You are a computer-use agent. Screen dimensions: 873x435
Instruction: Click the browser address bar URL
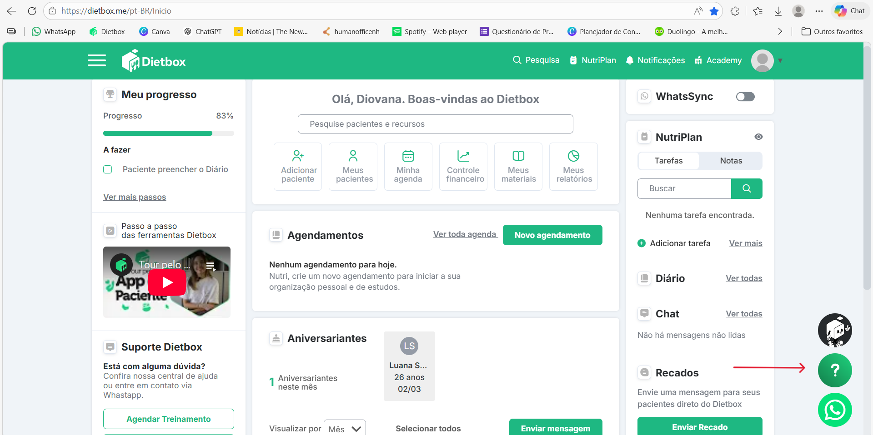[116, 11]
